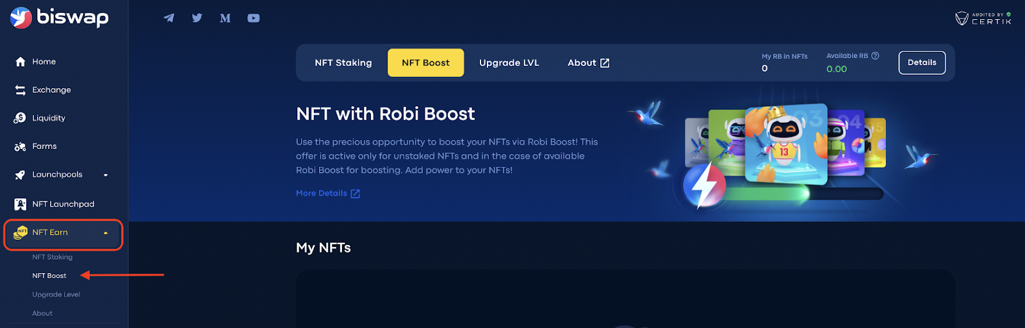Click the Exchange arrows icon
The width and height of the screenshot is (1025, 328).
click(20, 90)
